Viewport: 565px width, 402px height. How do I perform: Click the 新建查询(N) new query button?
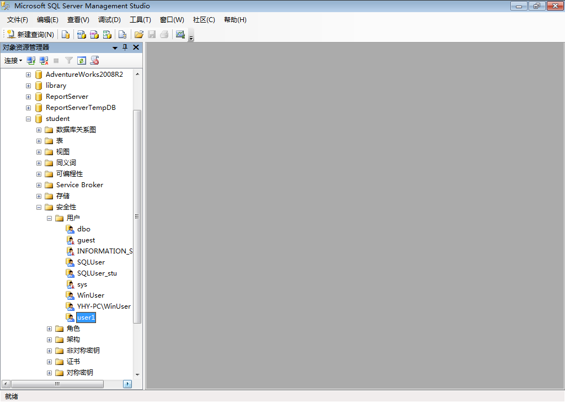31,34
